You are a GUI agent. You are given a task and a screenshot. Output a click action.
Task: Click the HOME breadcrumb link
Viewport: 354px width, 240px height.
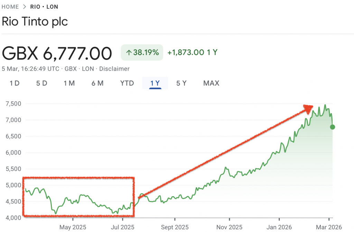pos(10,7)
